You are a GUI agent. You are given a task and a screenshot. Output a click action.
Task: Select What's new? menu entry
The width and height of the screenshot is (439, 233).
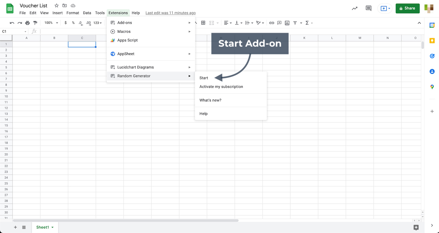(x=231, y=100)
